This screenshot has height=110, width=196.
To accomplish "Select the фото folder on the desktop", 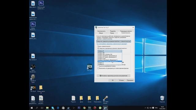I will point(81,99).
